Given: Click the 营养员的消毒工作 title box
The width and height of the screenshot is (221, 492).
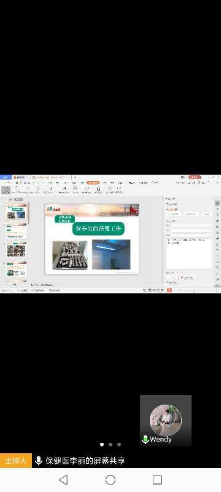Looking at the screenshot, I should [x=98, y=229].
